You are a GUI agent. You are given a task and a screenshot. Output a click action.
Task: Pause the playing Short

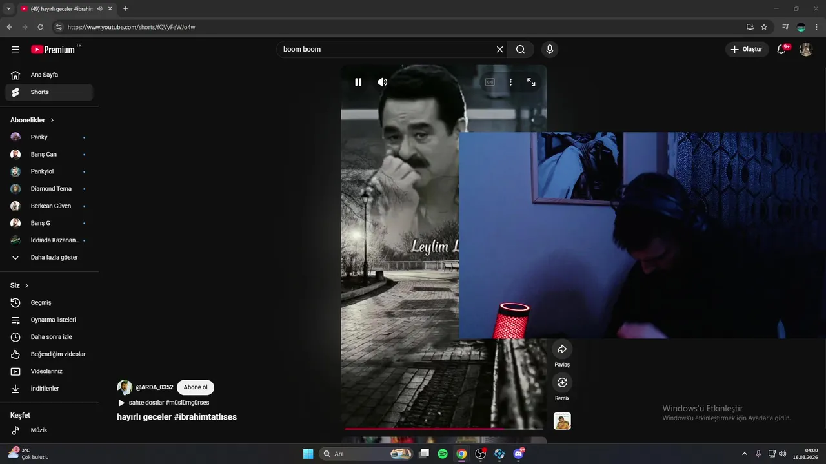pos(358,82)
